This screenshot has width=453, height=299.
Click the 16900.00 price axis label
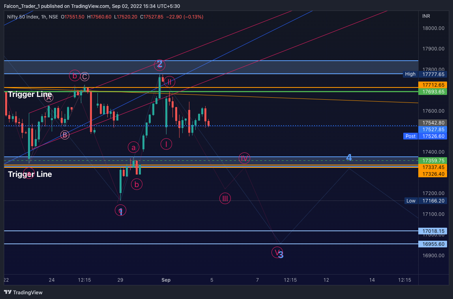pyautogui.click(x=433, y=255)
